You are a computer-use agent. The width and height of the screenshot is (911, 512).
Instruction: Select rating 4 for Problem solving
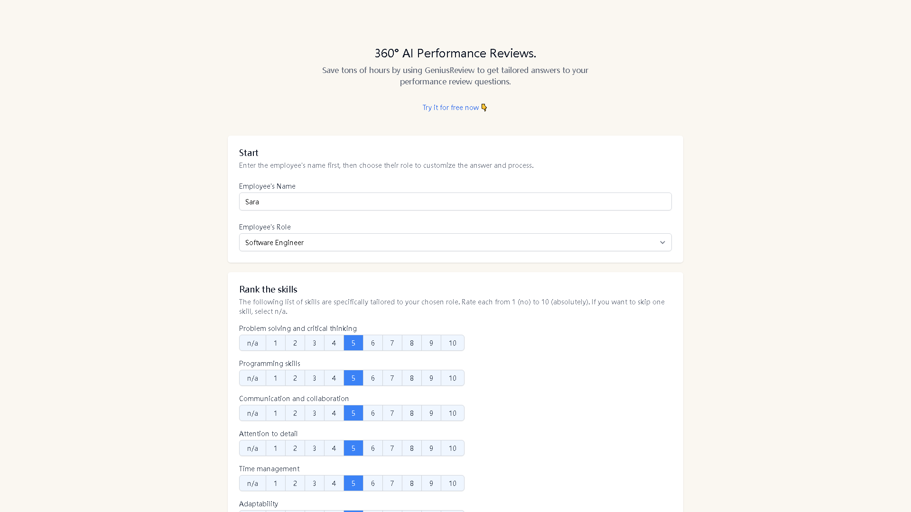(x=334, y=343)
